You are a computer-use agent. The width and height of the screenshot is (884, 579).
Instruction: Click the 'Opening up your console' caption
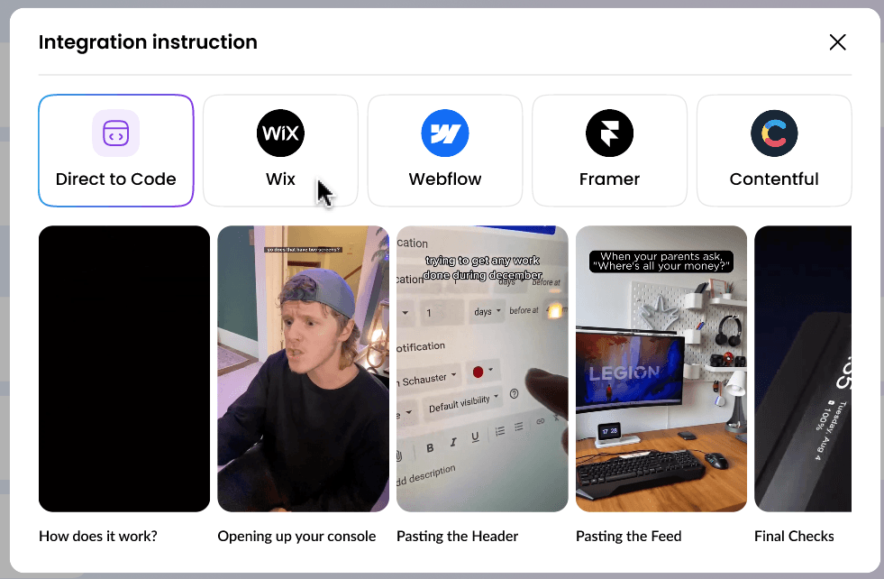[296, 536]
